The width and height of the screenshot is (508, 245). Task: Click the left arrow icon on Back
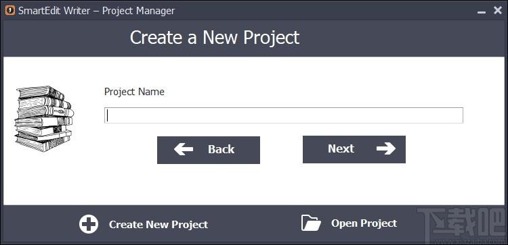click(184, 149)
